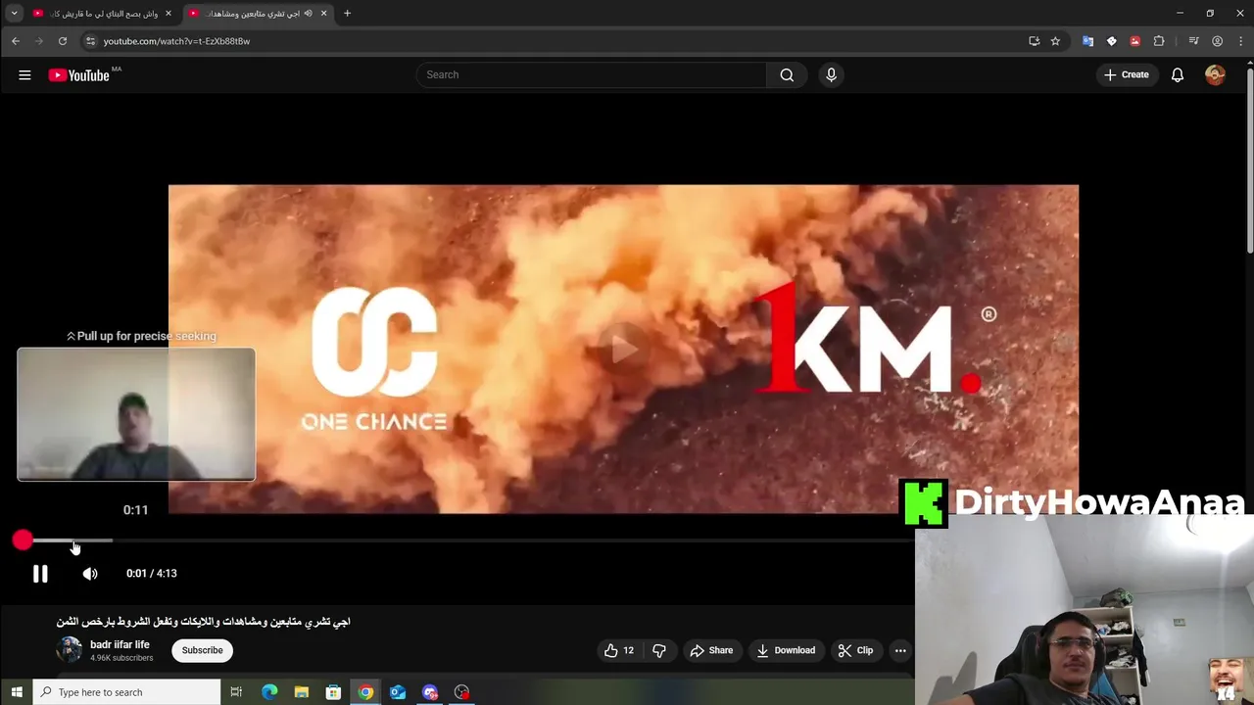This screenshot has height=705, width=1254.
Task: Open Create menu
Action: tap(1126, 74)
